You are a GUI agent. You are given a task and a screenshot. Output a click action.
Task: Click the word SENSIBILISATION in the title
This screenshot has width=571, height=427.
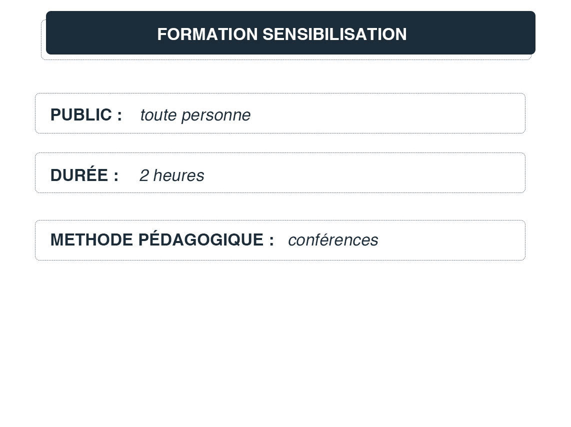[334, 34]
